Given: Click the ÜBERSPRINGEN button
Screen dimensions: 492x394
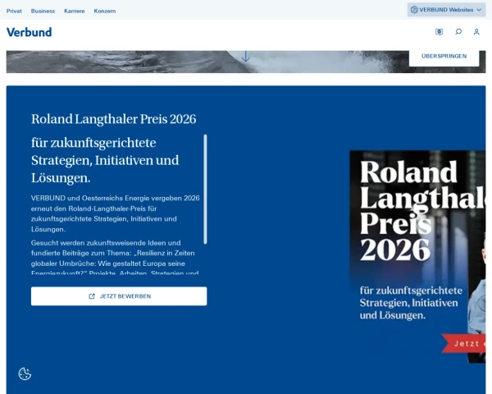Looking at the screenshot, I should (444, 57).
